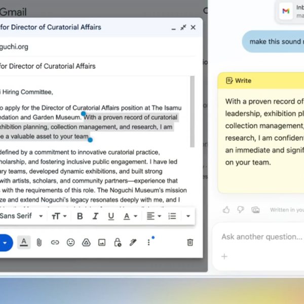Insert a link
Viewport: 304px width, 304px height.
(55, 242)
